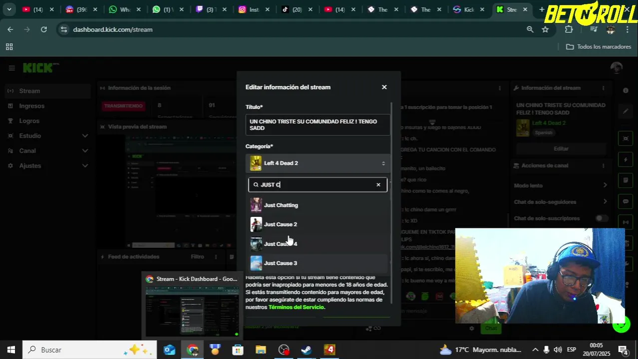Click the Buscar taskbar search box
638x359 pixels.
click(90, 350)
